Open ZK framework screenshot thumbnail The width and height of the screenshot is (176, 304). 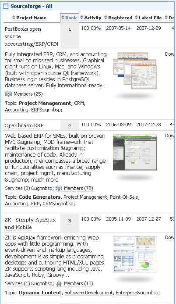pyautogui.click(x=135, y=254)
